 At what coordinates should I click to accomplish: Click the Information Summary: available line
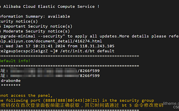pos(35,16)
